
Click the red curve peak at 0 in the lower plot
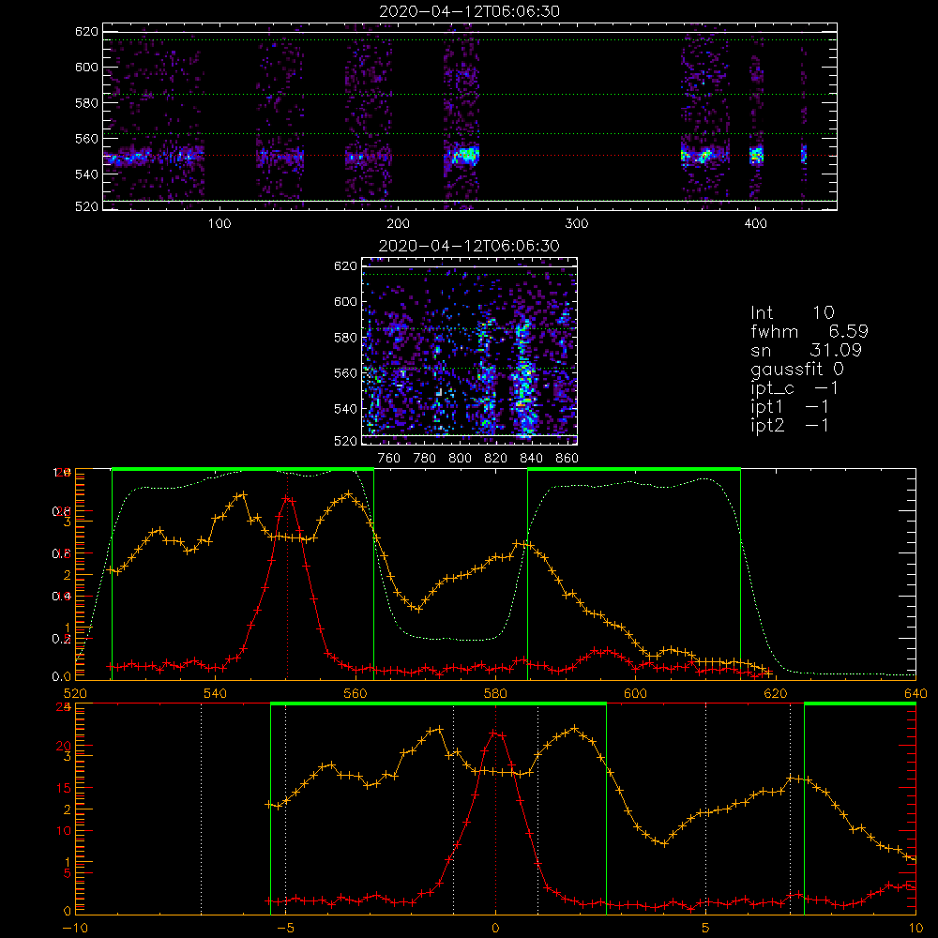pos(495,733)
